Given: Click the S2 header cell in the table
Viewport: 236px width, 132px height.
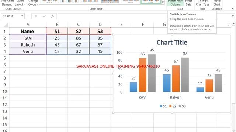Looking at the screenshot, I should pos(79,31).
